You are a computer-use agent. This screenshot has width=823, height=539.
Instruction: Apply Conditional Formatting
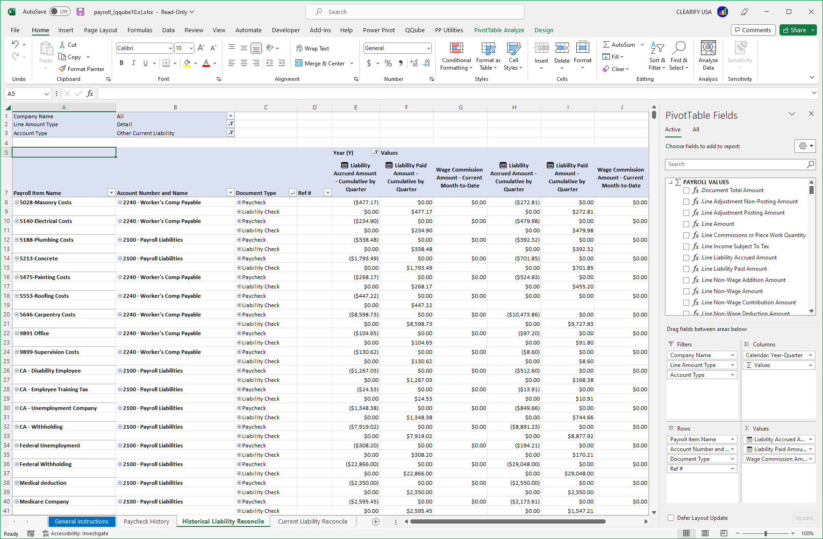pos(456,56)
